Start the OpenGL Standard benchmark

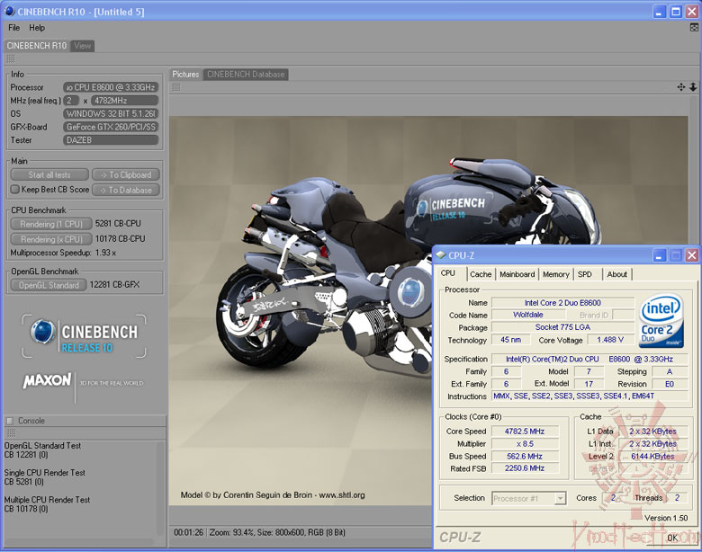[49, 285]
